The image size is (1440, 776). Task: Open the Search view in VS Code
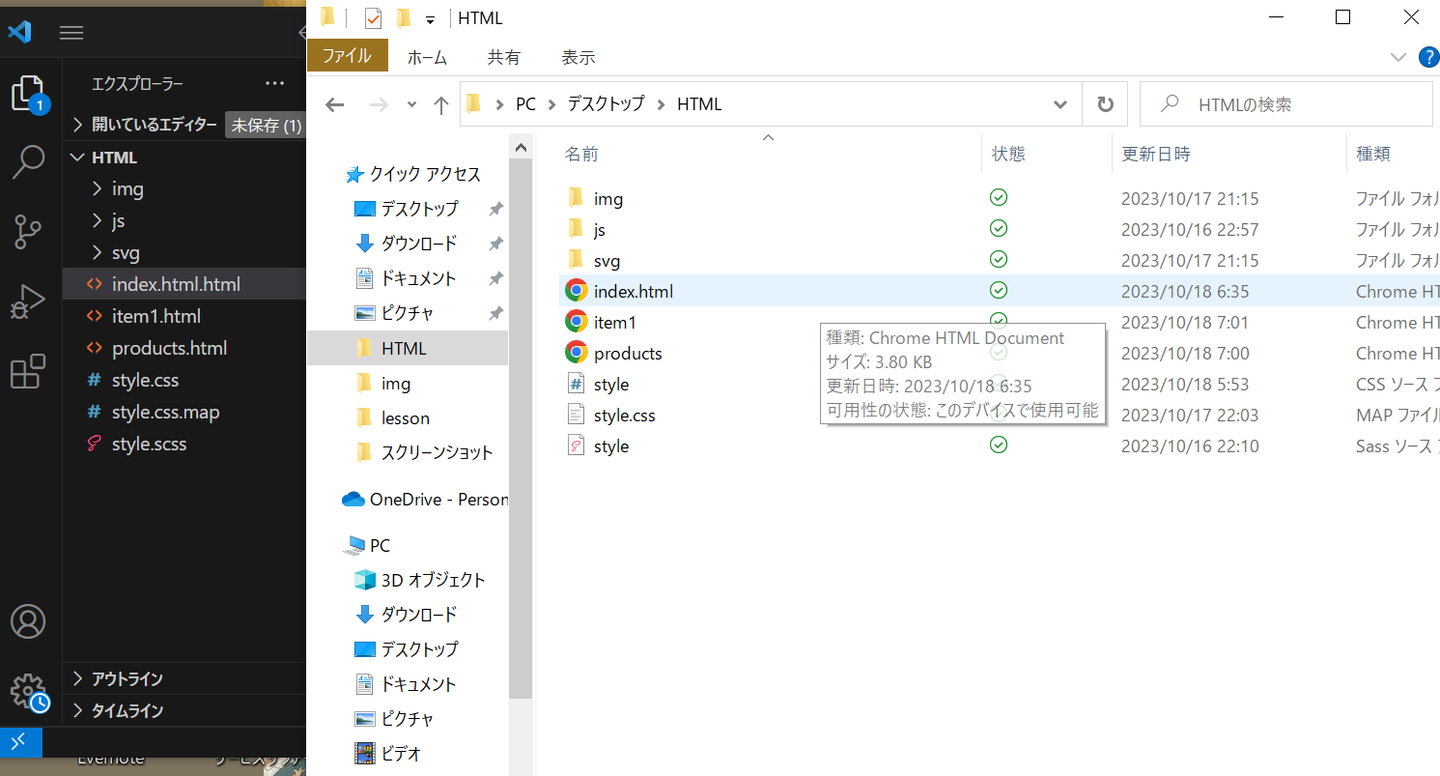pos(29,162)
